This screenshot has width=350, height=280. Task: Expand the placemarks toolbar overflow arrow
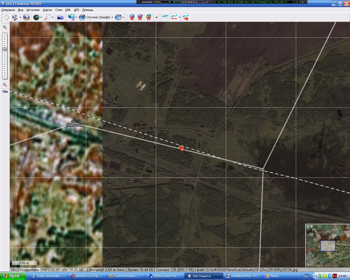[156, 17]
